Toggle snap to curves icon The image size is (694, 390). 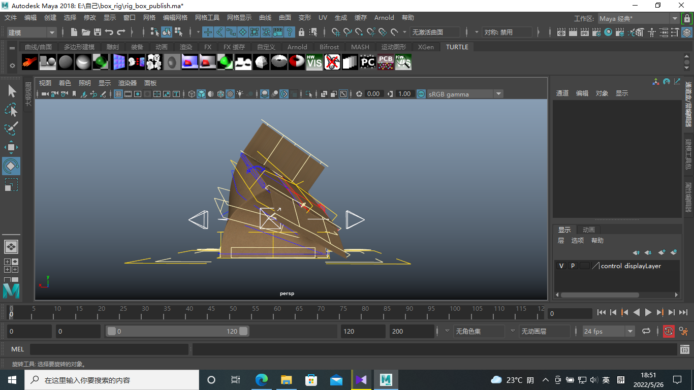coord(348,32)
